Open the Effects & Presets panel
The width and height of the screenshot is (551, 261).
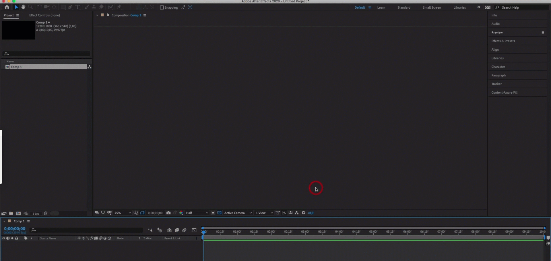503,41
